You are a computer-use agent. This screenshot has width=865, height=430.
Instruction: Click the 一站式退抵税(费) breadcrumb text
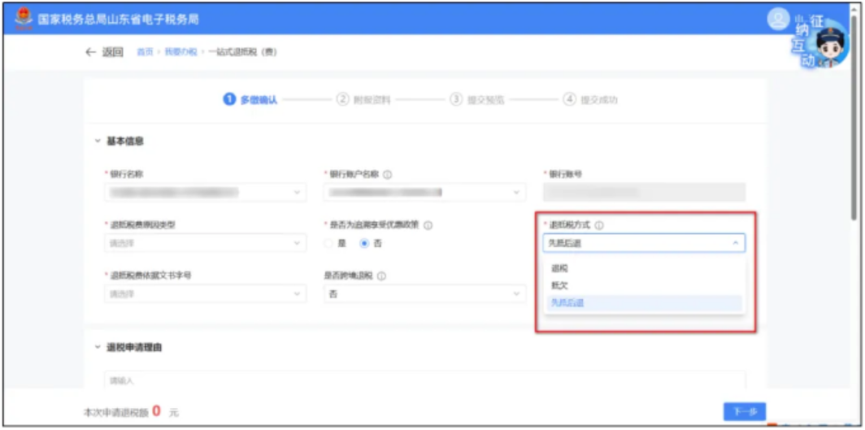pyautogui.click(x=243, y=52)
